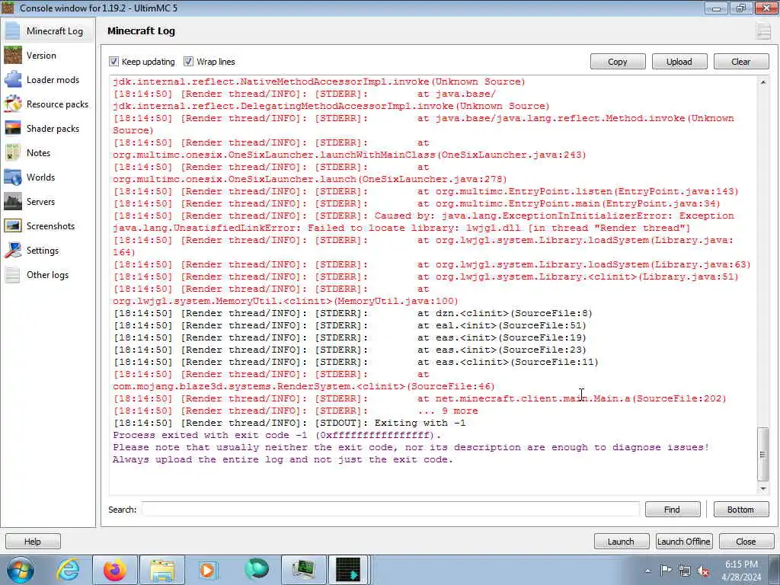Switch to the UltimMC console taskbar icon

[348, 570]
